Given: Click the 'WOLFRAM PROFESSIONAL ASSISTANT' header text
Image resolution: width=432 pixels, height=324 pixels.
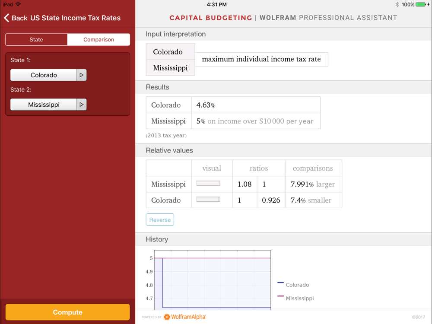Looking at the screenshot, I should [328, 18].
